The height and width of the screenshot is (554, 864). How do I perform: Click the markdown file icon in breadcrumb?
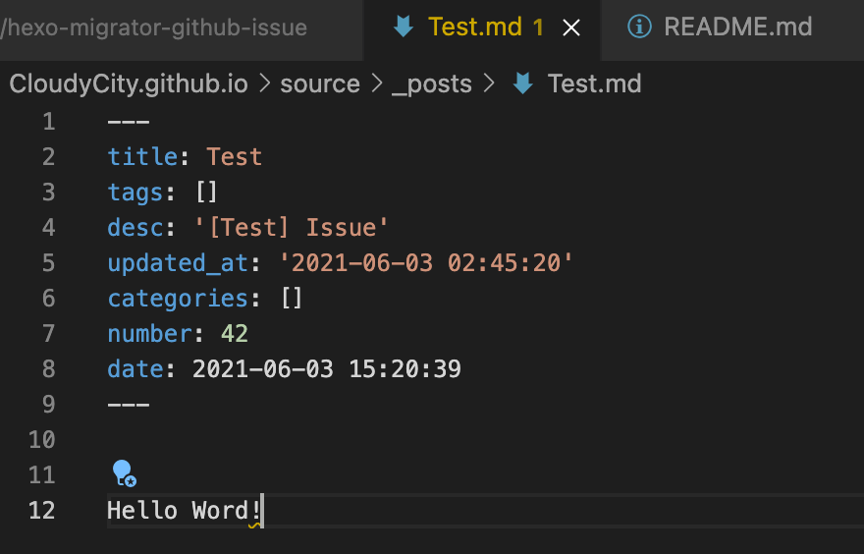click(x=522, y=83)
